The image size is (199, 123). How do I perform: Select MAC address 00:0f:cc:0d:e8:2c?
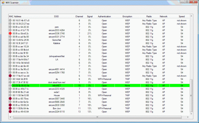click(x=21, y=33)
